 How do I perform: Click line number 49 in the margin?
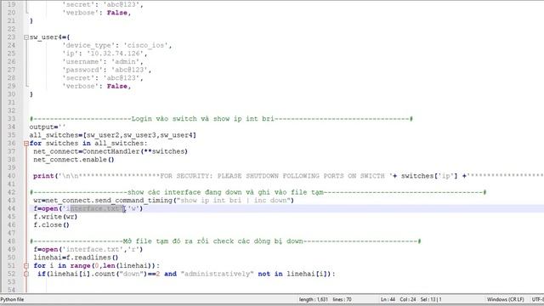pyautogui.click(x=11, y=249)
